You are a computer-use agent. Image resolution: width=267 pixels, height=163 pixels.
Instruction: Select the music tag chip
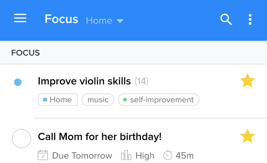pyautogui.click(x=98, y=100)
